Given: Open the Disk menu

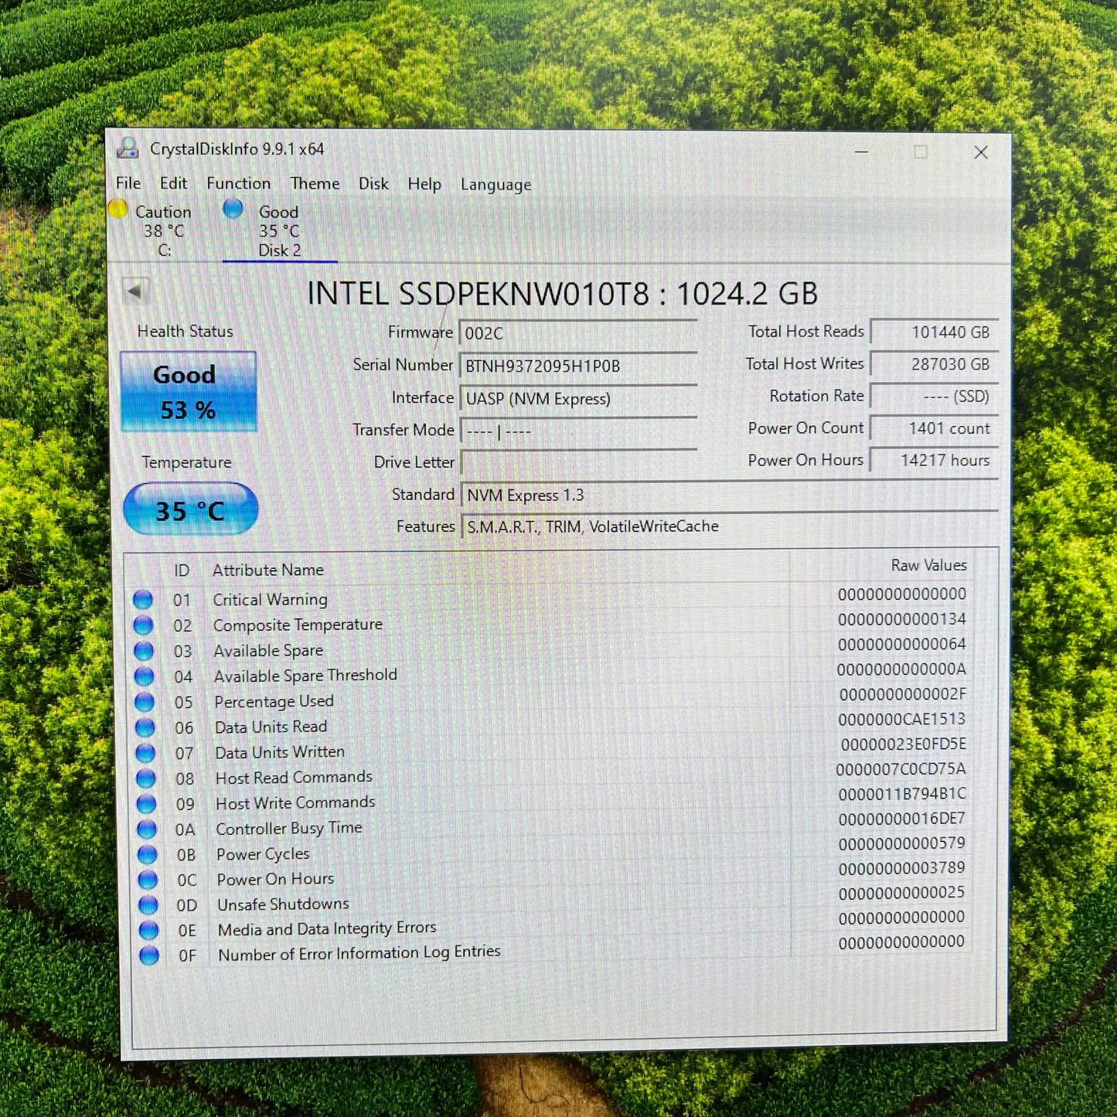Looking at the screenshot, I should pos(373,184).
